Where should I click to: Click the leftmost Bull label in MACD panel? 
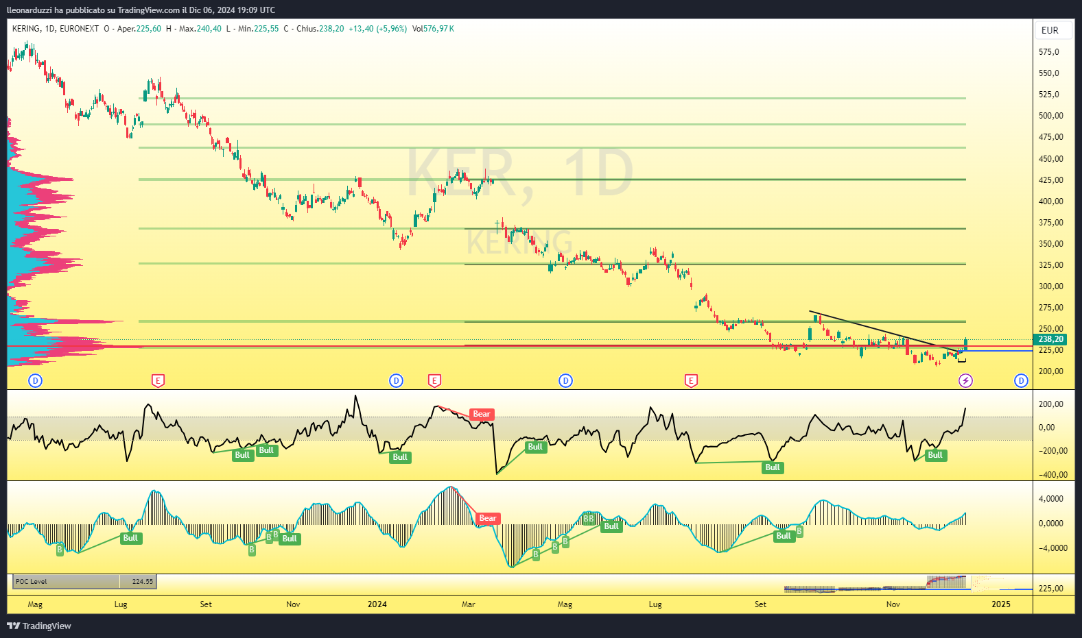(130, 538)
